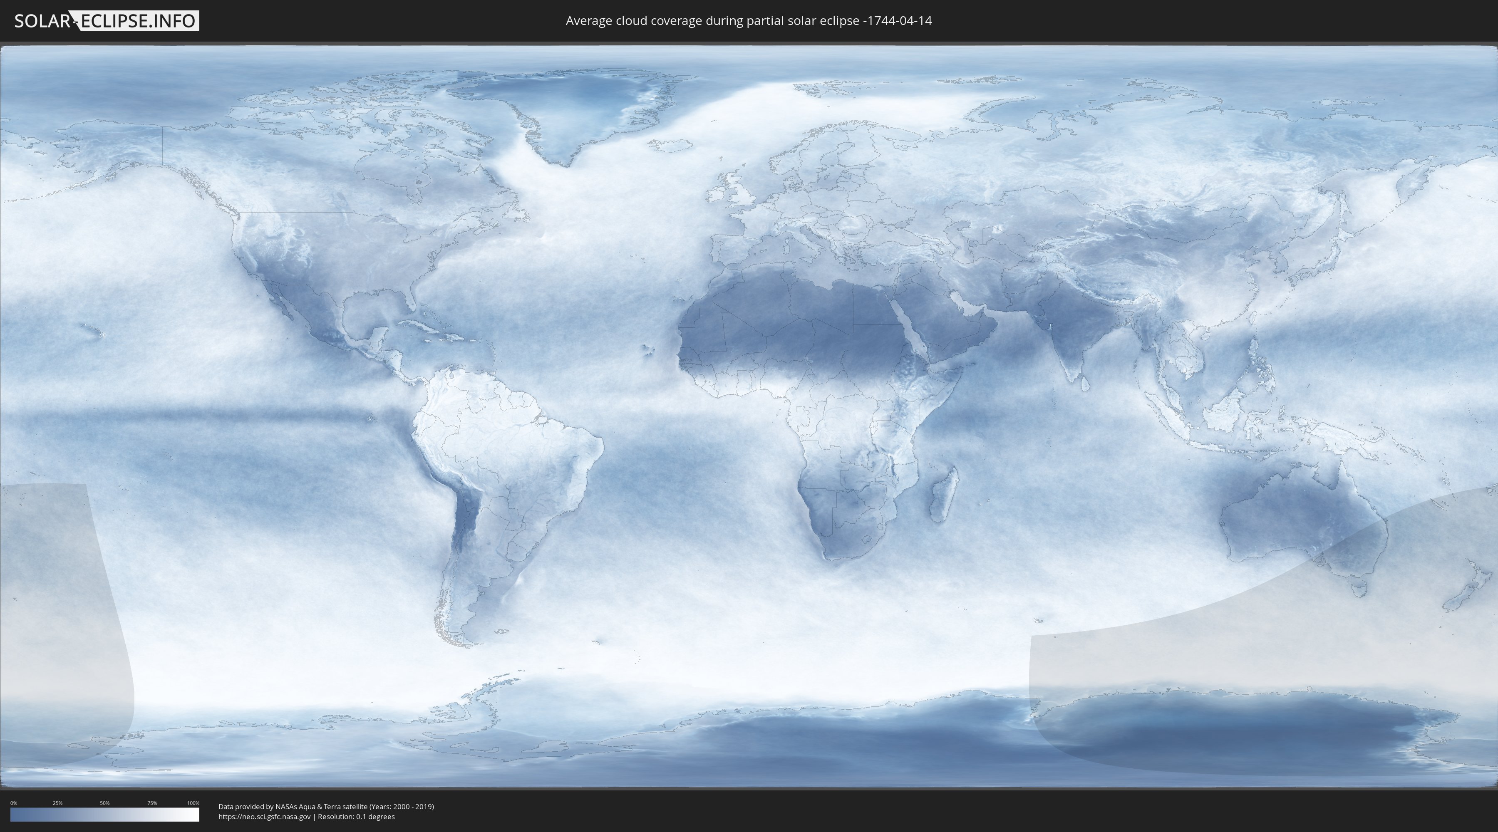Screen dimensions: 1498x832
Task: Click the NASA Aqua & Terra data credit
Action: tap(326, 807)
